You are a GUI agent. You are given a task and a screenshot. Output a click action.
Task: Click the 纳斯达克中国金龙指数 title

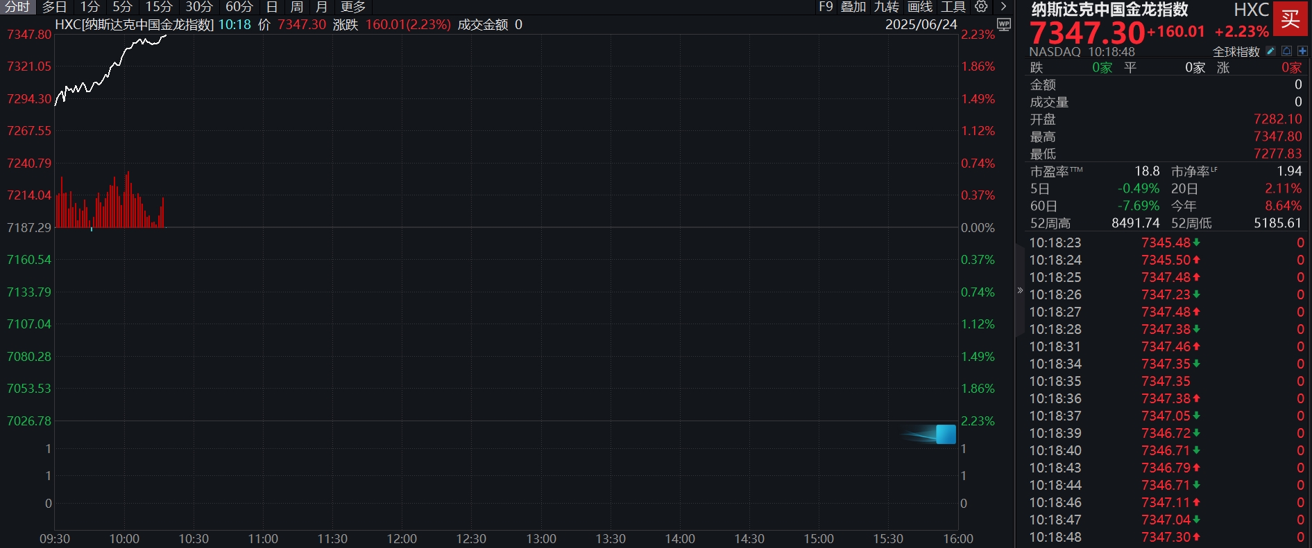[1110, 10]
